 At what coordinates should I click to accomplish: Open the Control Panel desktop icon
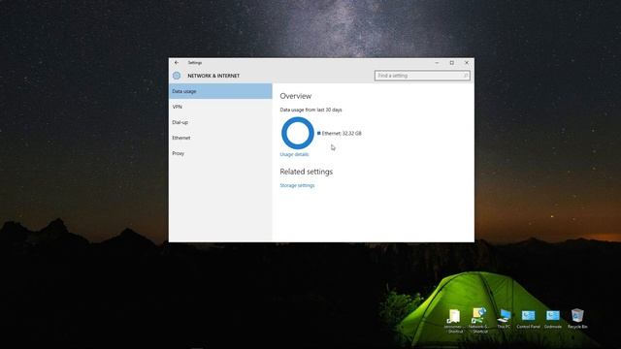(528, 319)
